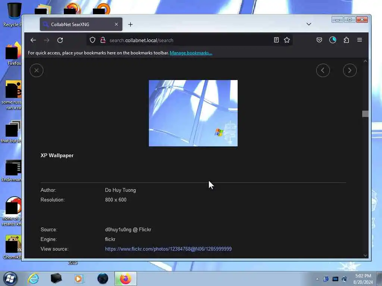Go back one page in Firefox
The height and width of the screenshot is (286, 382).
pyautogui.click(x=33, y=40)
